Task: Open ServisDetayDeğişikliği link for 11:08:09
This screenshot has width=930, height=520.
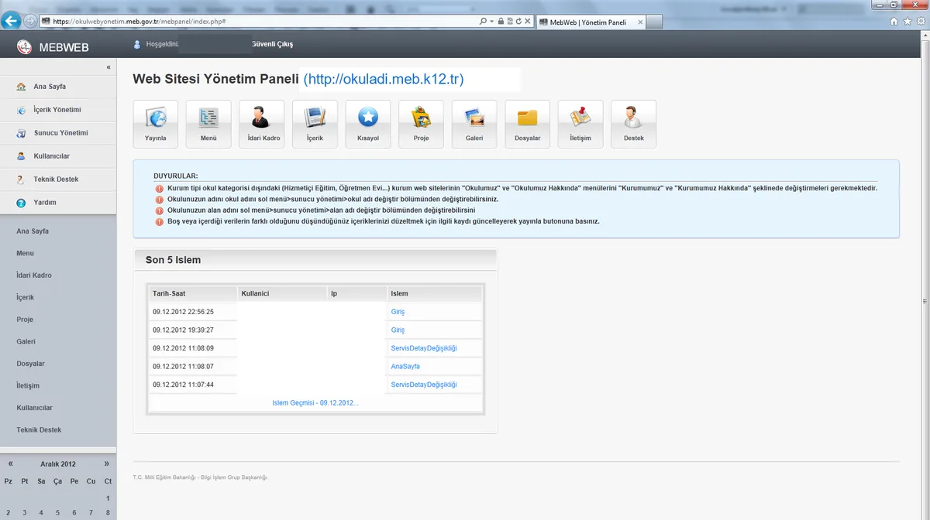Action: tap(424, 348)
